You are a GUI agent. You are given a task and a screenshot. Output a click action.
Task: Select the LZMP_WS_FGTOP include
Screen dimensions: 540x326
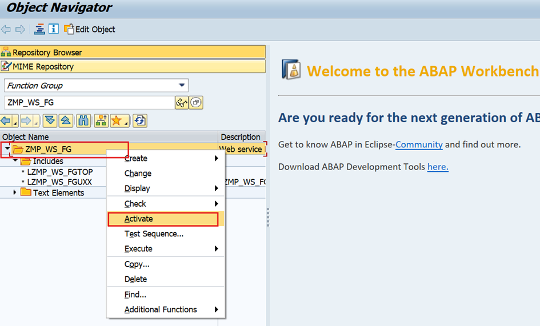60,171
